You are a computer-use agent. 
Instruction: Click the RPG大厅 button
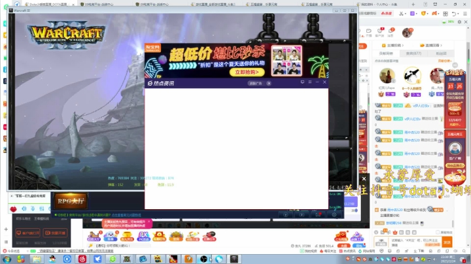(71, 201)
